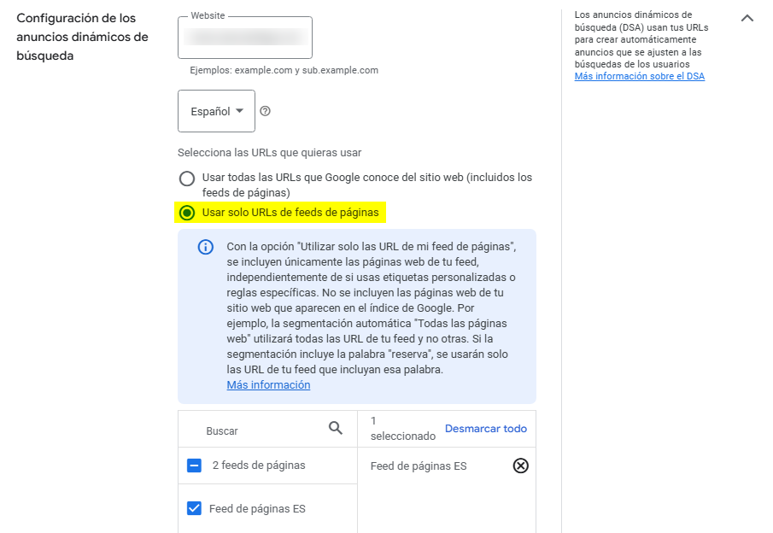Focus the Website input field
Viewport: 773px width, 533px height.
click(x=245, y=38)
